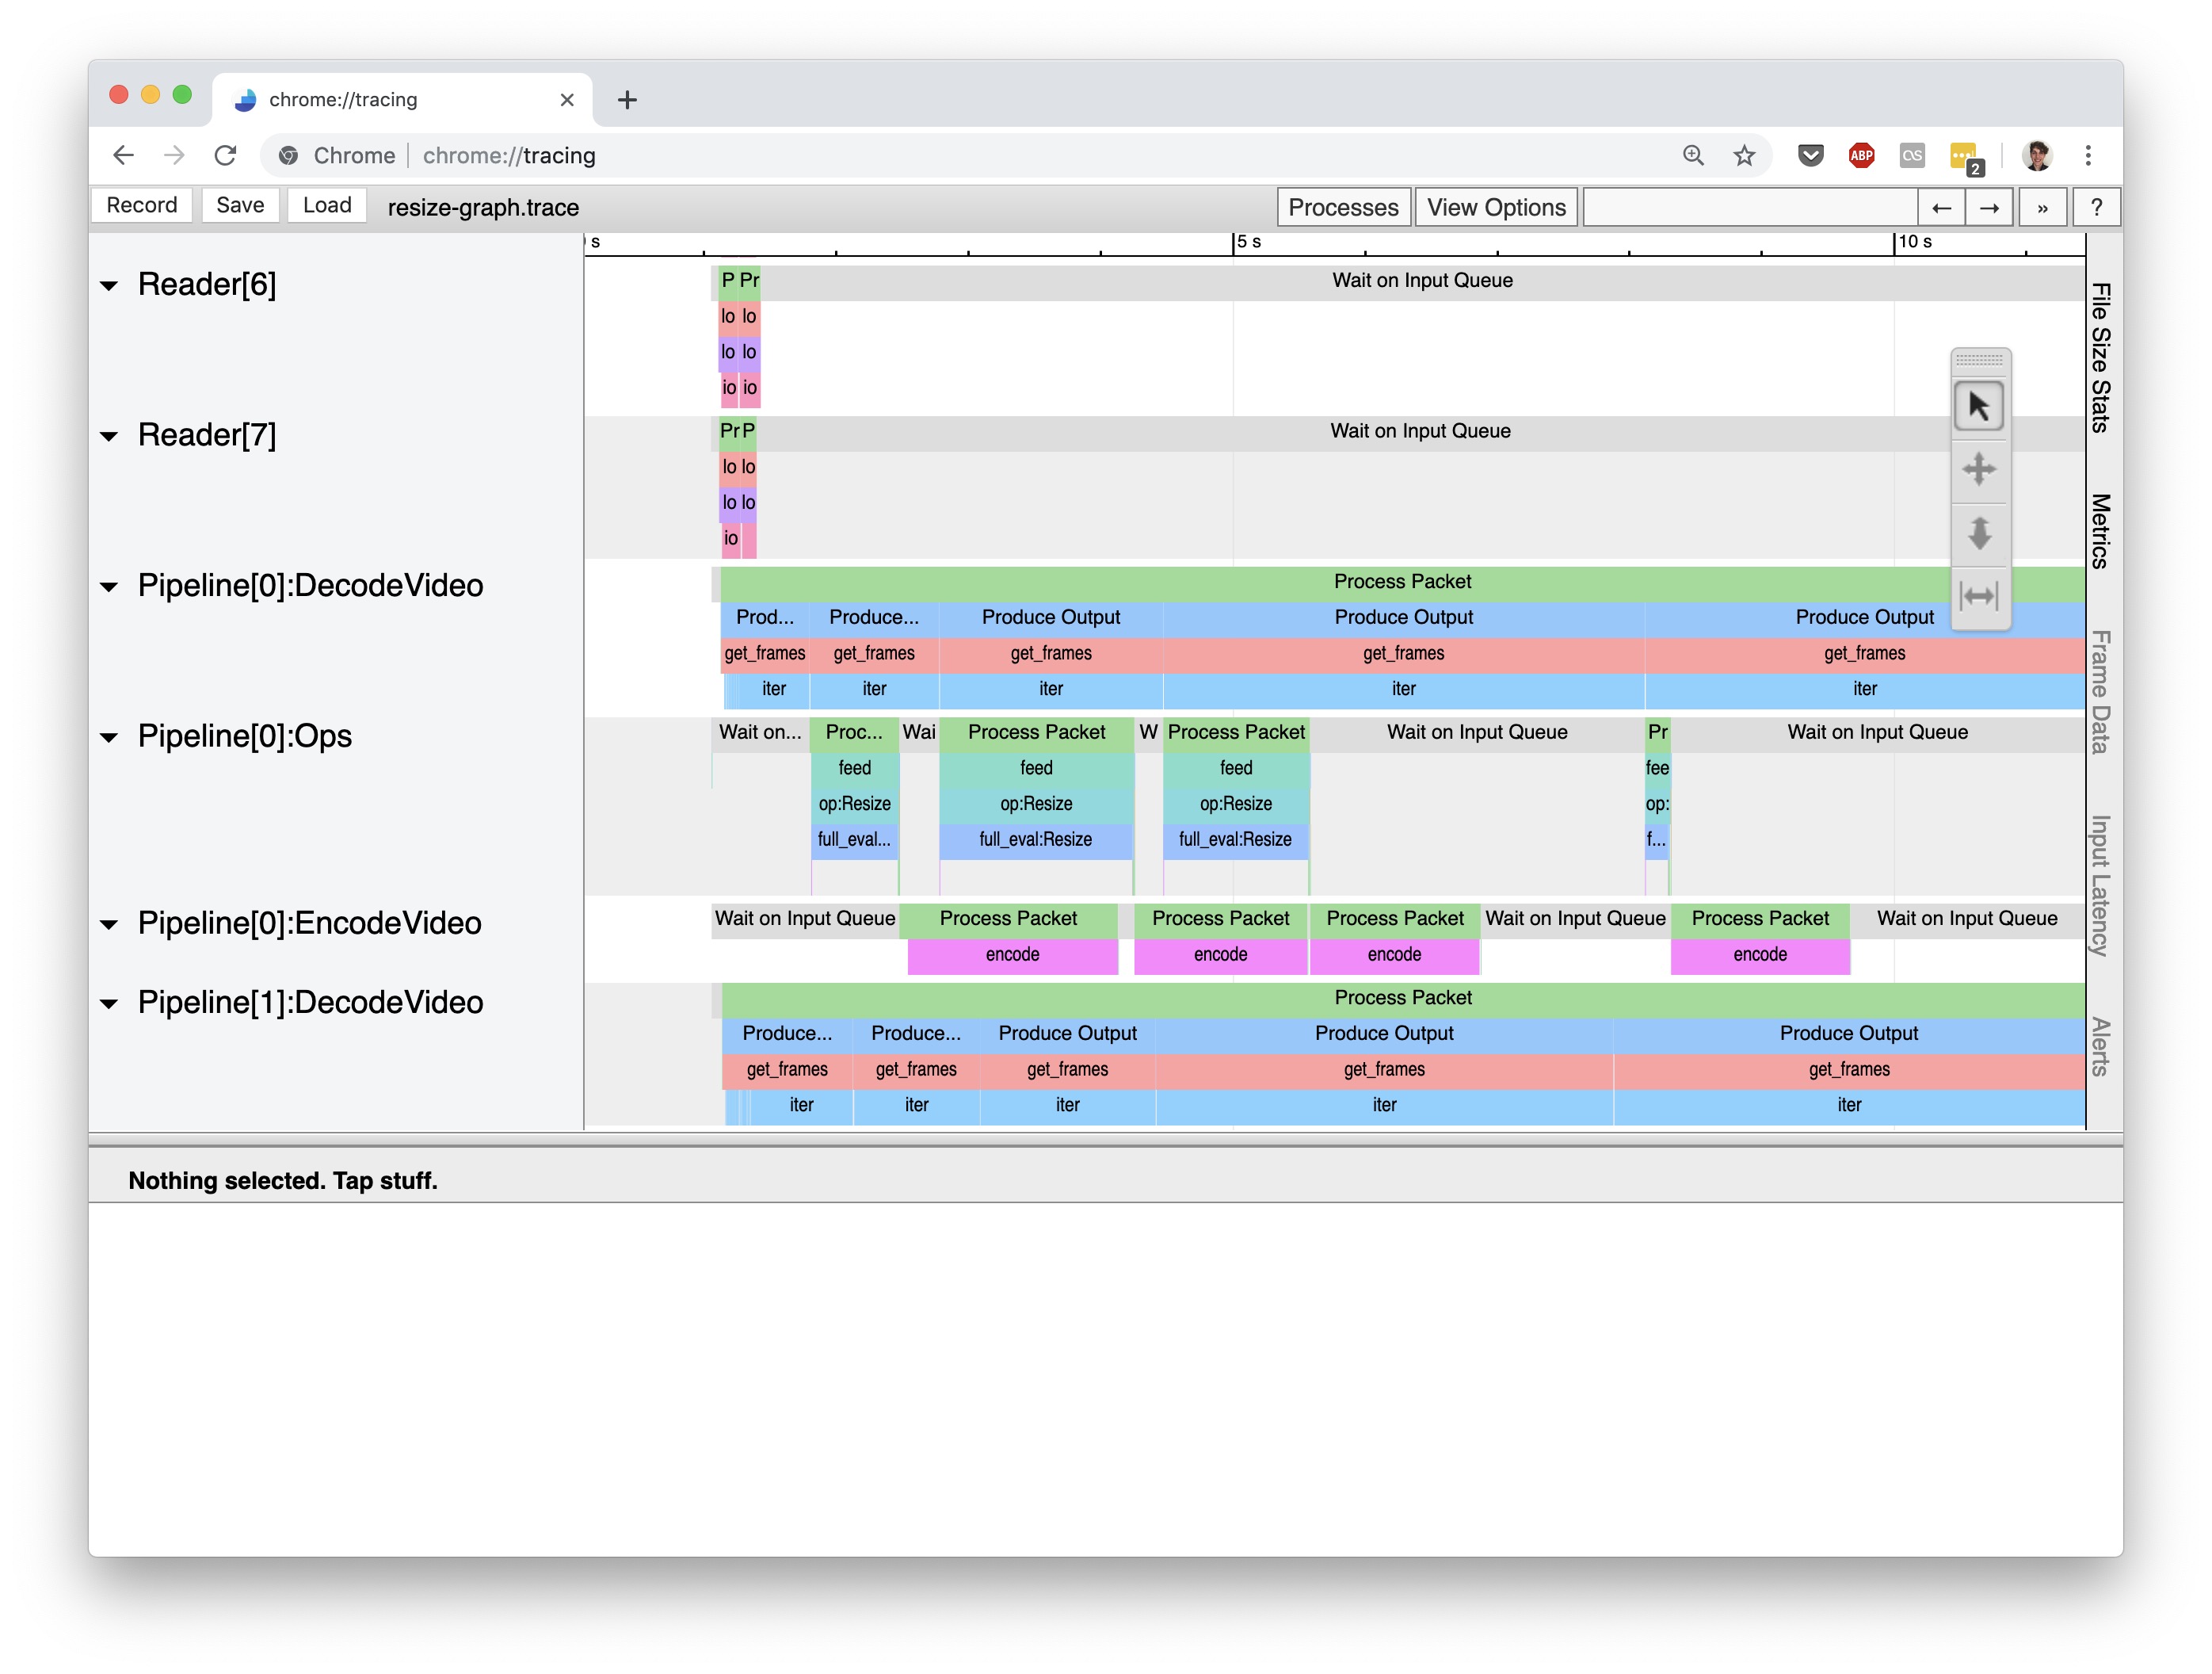The height and width of the screenshot is (1674, 2212).
Task: Select the zoom up-down arrow tool
Action: (1978, 533)
